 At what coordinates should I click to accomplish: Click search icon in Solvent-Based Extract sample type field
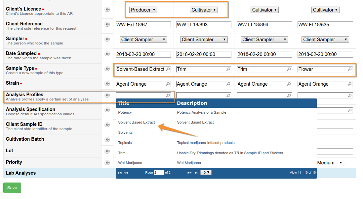coord(168,69)
